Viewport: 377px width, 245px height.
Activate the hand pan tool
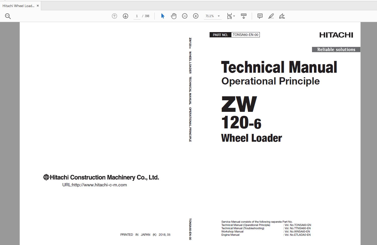pyautogui.click(x=174, y=16)
